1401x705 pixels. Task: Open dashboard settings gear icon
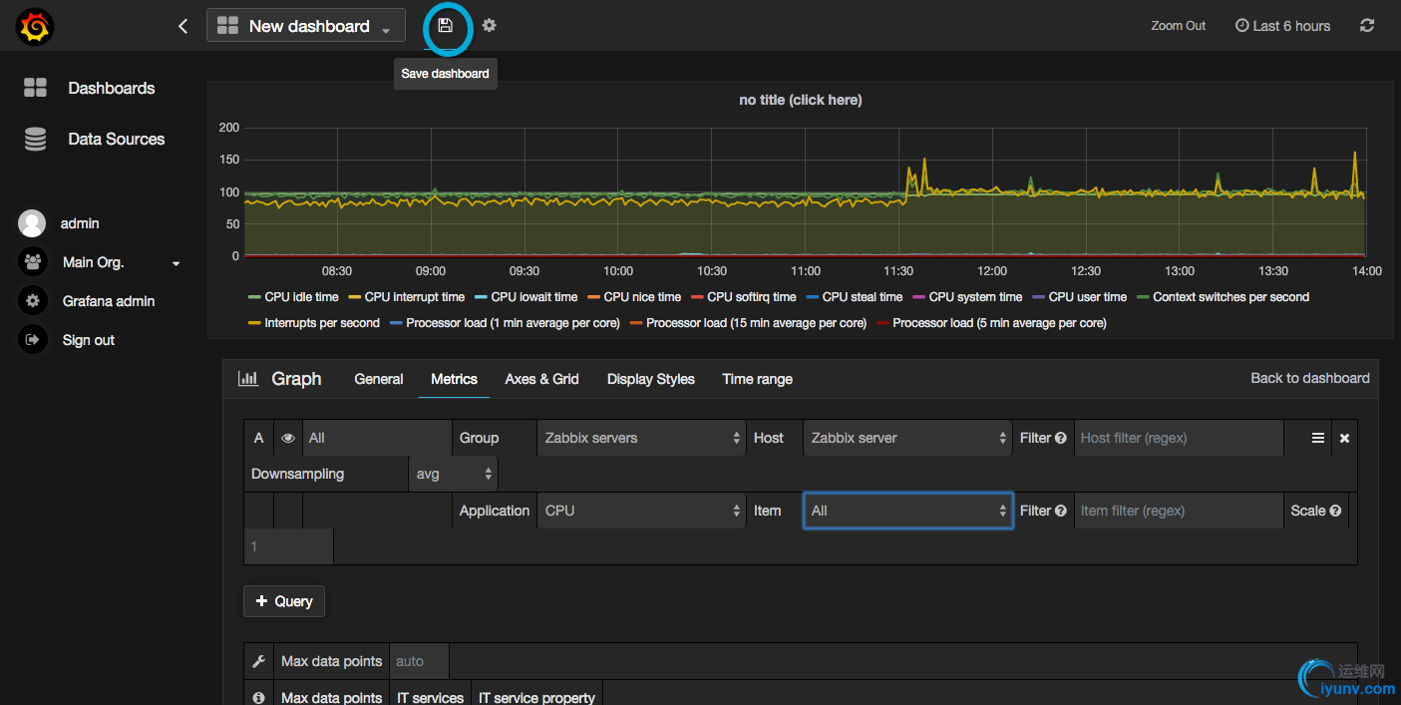coord(489,26)
